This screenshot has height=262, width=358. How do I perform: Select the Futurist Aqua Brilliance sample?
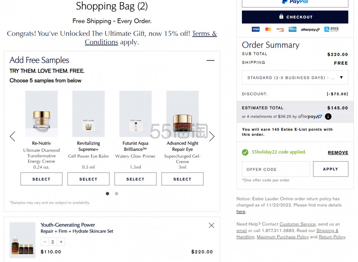click(135, 179)
